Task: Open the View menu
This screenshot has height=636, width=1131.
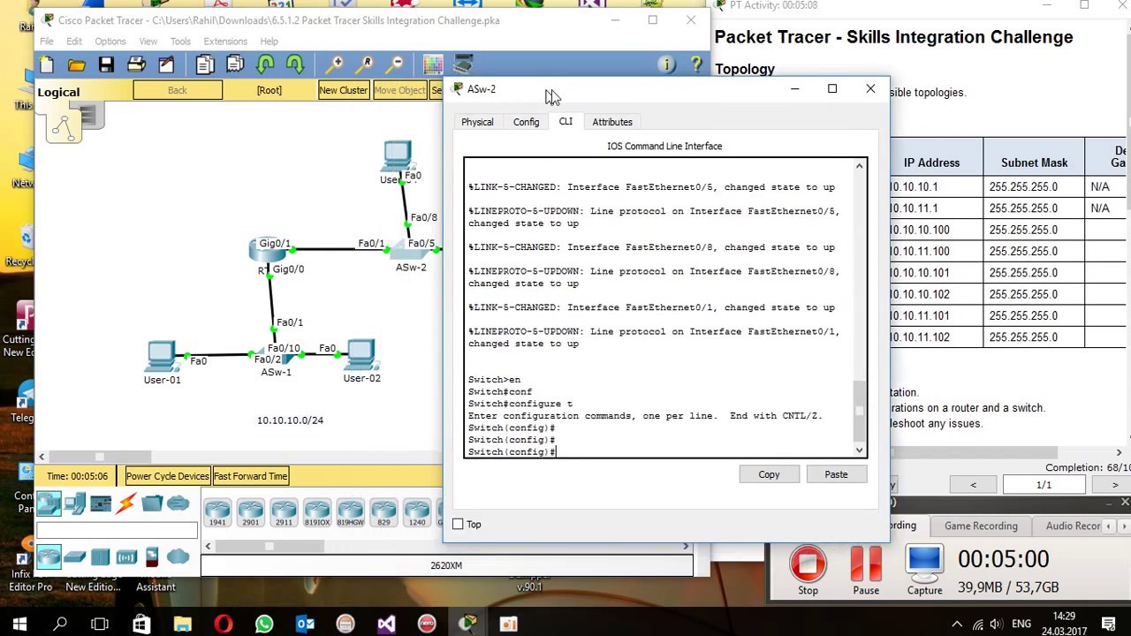Action: (x=148, y=41)
